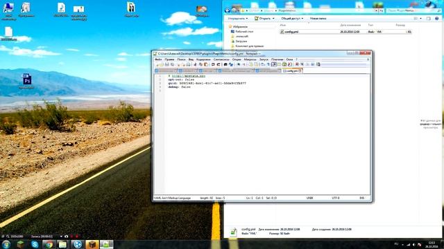Toggle the preview pane button in Explorer
444x249 pixels.
pyautogui.click(x=429, y=19)
